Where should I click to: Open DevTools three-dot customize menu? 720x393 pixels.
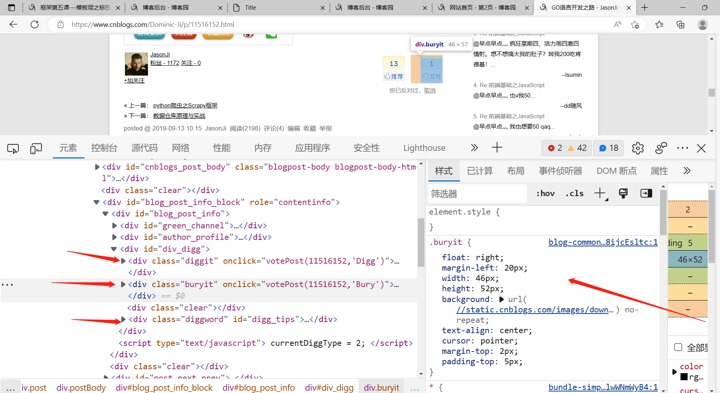click(x=683, y=148)
